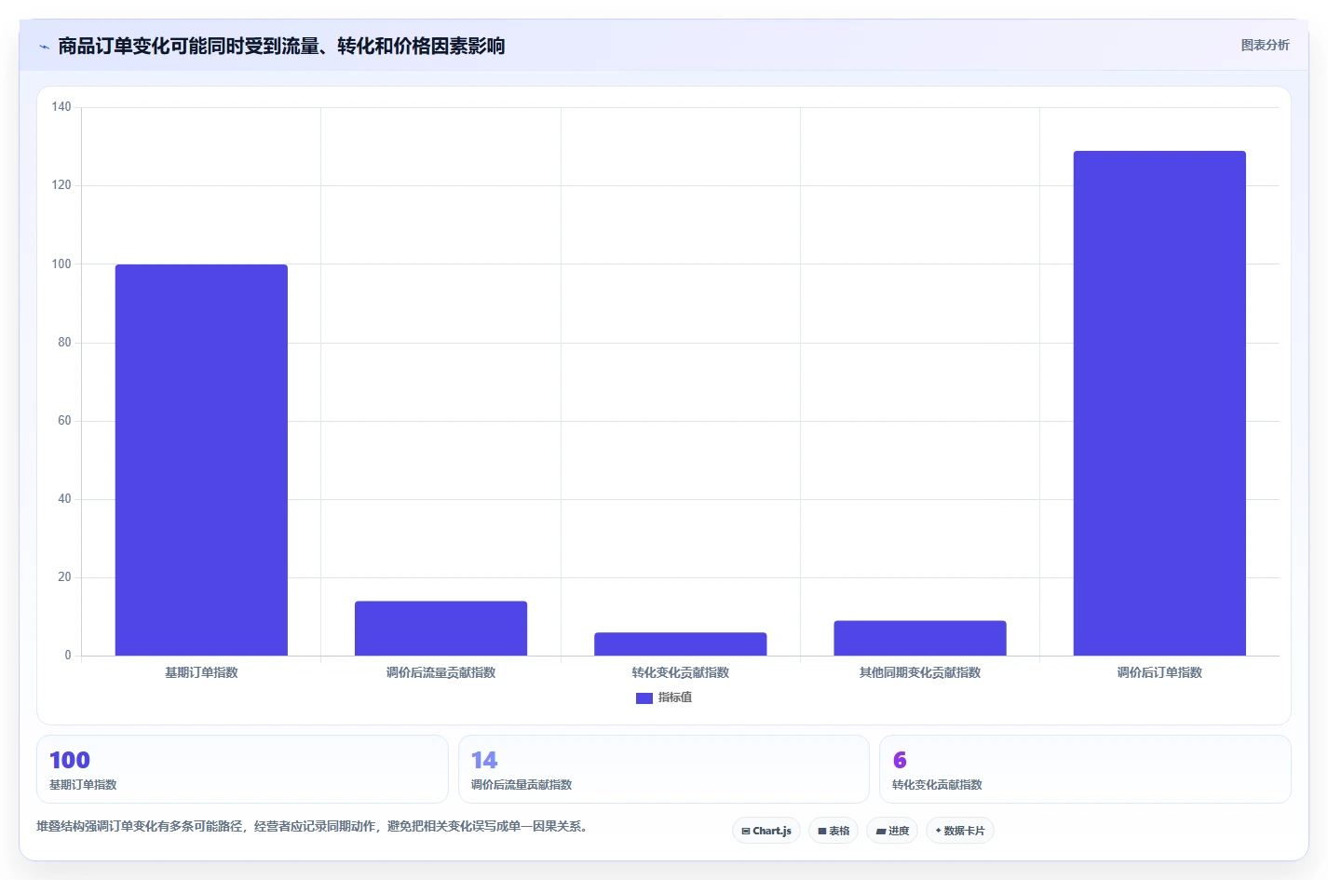Toggle the 指标值 legend item

664,697
